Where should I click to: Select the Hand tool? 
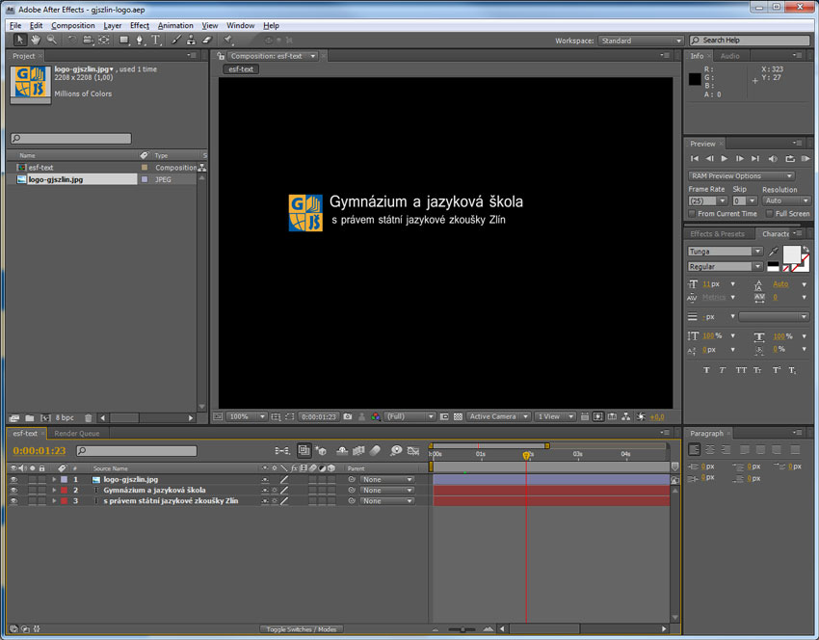click(36, 40)
